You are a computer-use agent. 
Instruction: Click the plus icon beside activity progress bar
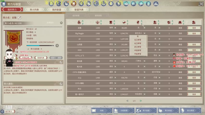57,46
